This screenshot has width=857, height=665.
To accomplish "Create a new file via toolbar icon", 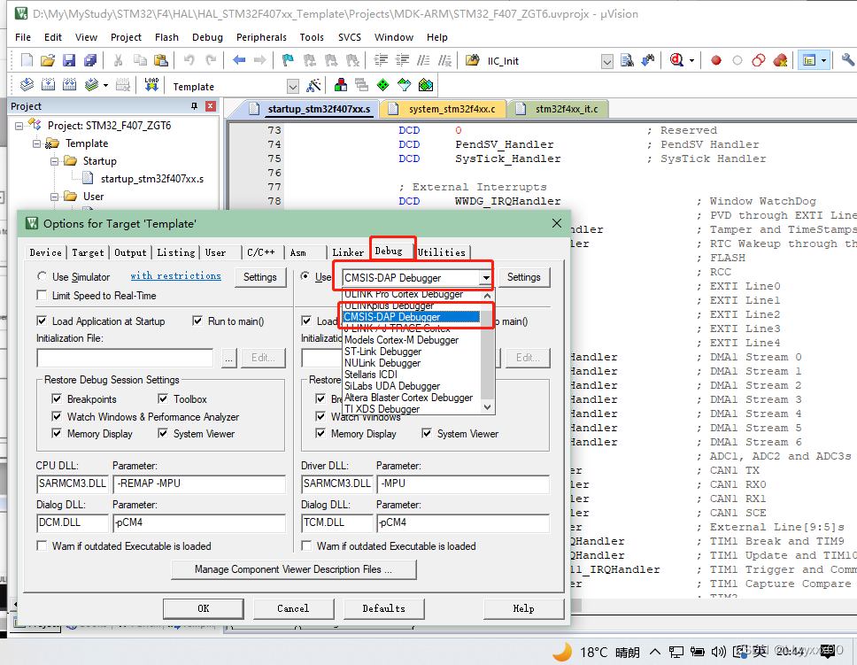I will (x=27, y=60).
